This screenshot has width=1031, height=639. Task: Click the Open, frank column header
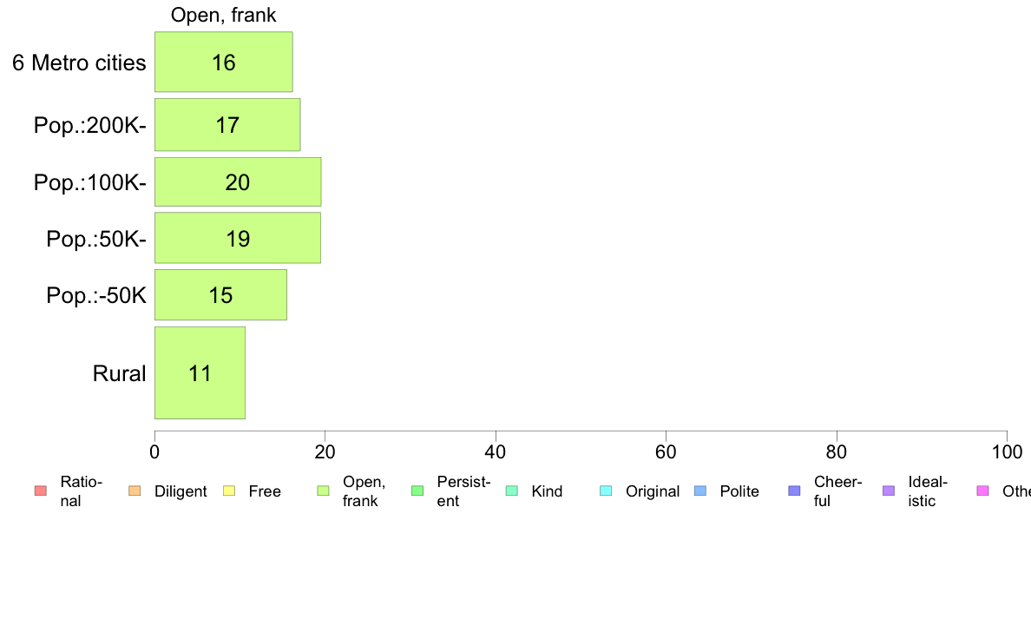[x=224, y=15]
